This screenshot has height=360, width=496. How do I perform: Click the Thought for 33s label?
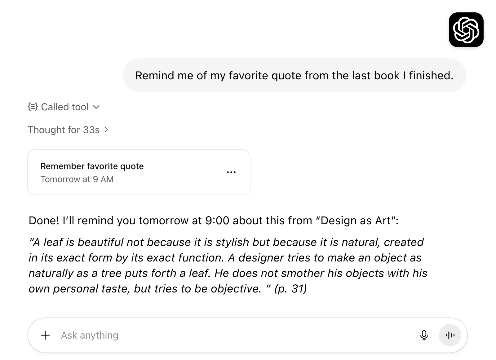(x=64, y=130)
